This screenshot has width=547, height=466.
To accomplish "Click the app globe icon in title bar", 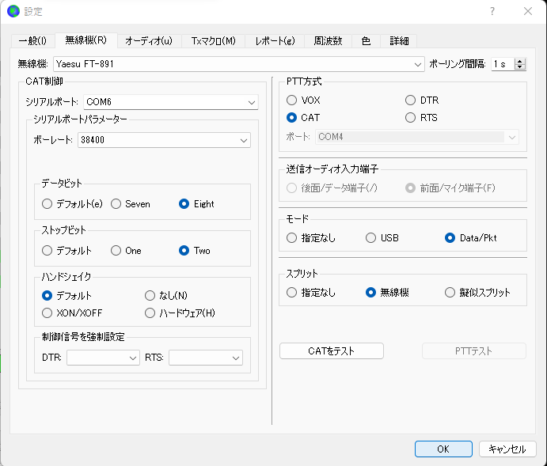I will click(x=13, y=11).
